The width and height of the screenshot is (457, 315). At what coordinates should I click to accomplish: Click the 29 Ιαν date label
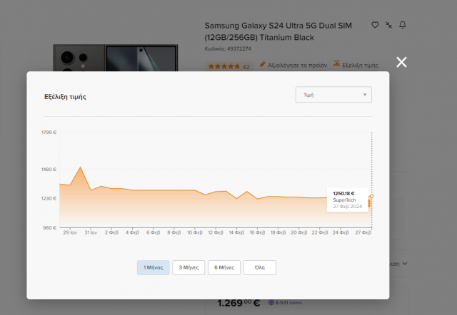(x=70, y=232)
